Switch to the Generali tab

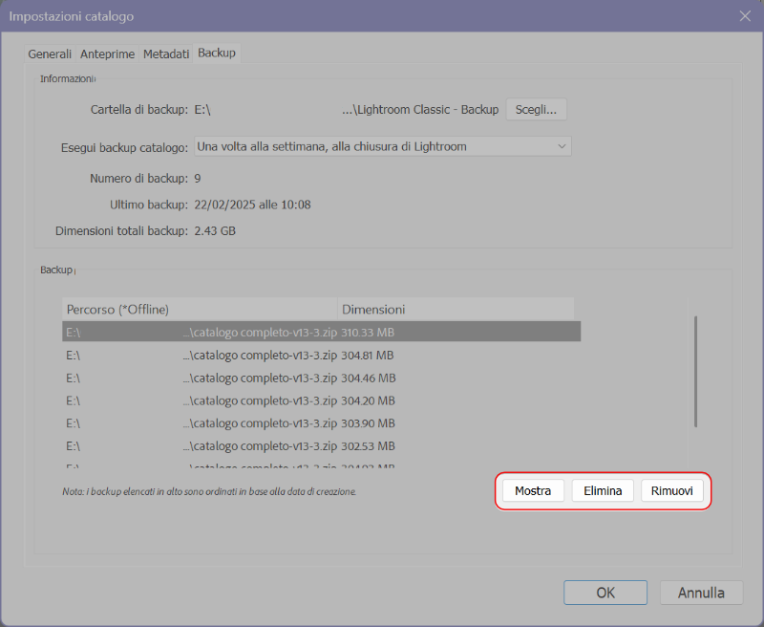[x=50, y=54]
